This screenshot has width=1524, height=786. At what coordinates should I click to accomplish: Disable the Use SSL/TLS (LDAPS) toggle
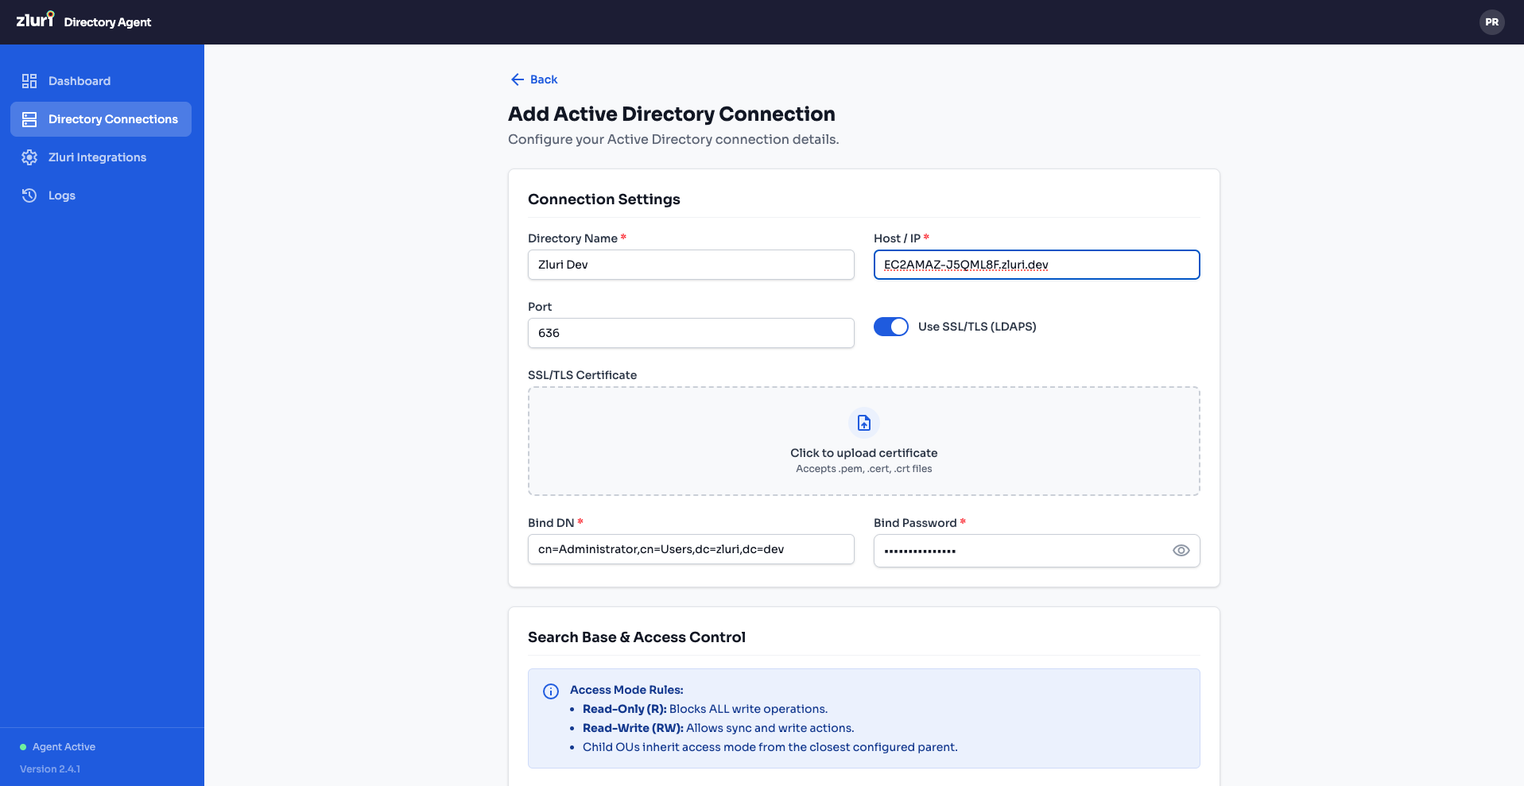[890, 326]
